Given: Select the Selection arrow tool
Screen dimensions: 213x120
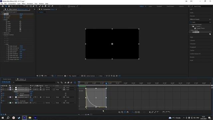Looking at the screenshot, I should 6,6.
